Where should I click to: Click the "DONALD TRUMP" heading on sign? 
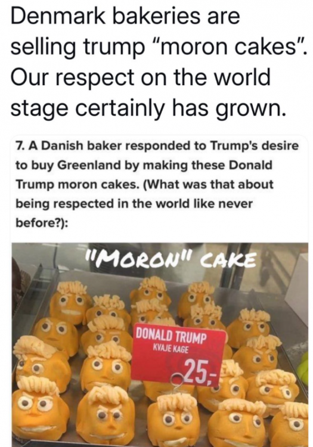(171, 337)
